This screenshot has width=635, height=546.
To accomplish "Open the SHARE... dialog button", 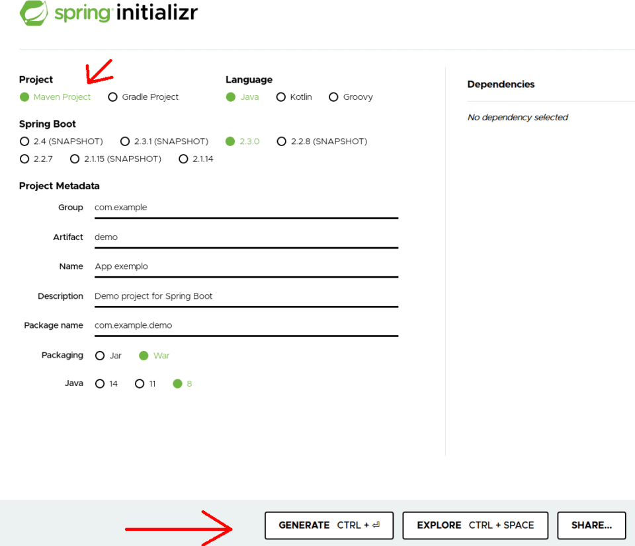I will click(x=591, y=526).
